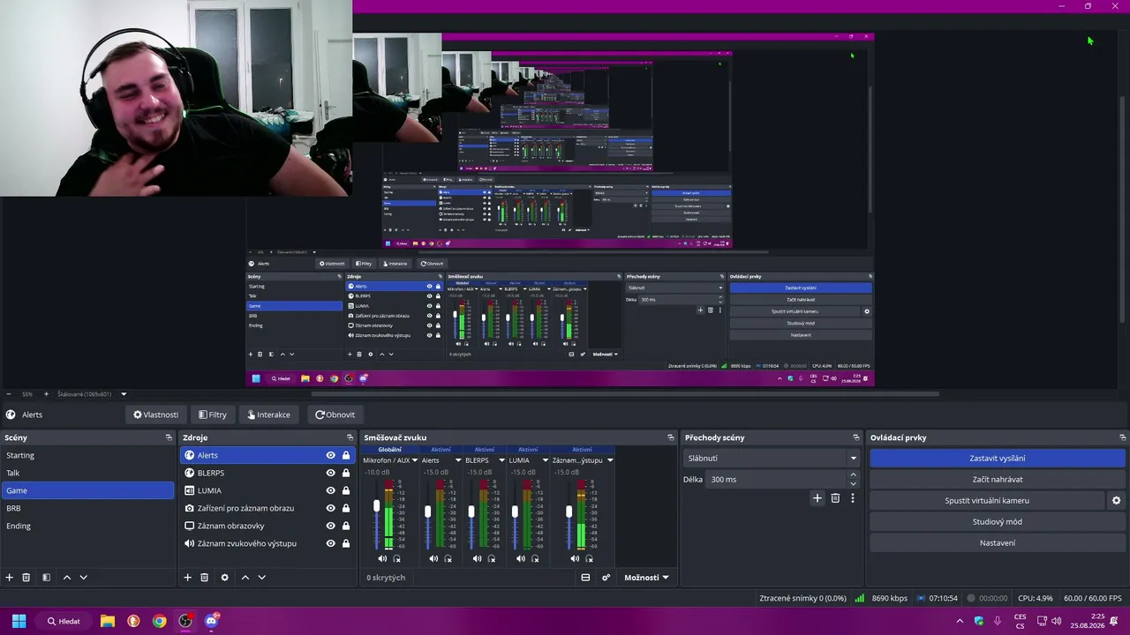The width and height of the screenshot is (1130, 635).
Task: Hide the BLERPS source
Action: click(x=331, y=473)
